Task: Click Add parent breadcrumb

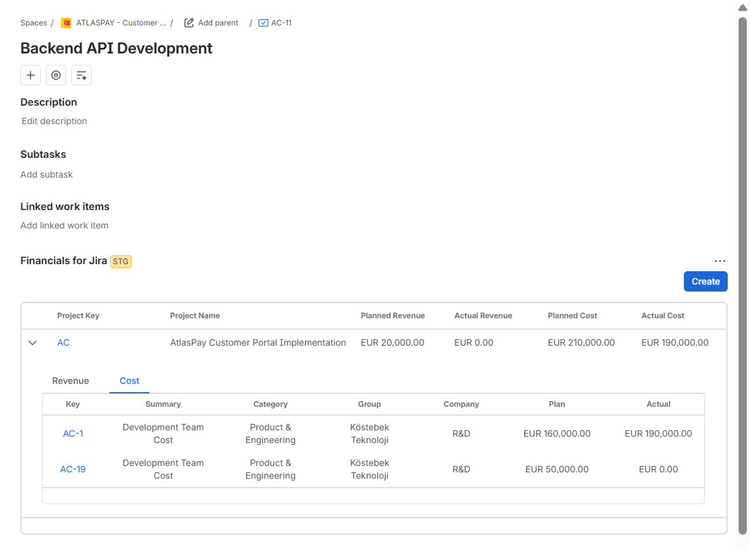Action: click(218, 23)
